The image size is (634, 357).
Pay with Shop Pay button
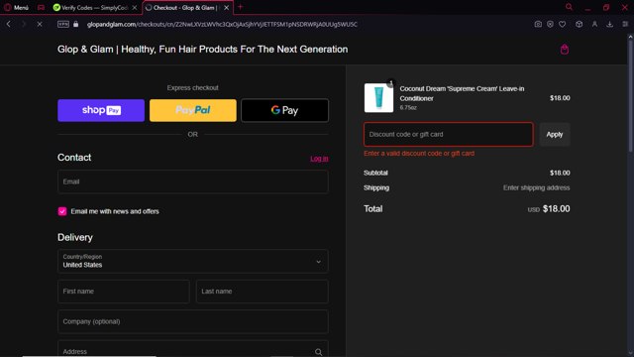pos(101,110)
